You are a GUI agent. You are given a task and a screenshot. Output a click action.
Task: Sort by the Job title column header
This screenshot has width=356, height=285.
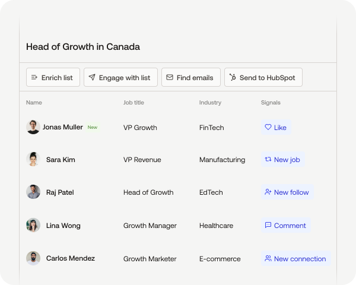tap(133, 103)
